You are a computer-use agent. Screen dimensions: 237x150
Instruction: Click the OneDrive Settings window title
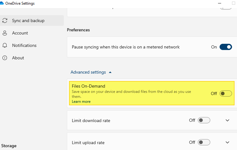click(20, 3)
